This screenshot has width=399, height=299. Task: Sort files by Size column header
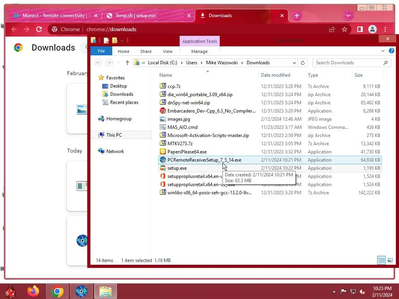click(x=358, y=75)
